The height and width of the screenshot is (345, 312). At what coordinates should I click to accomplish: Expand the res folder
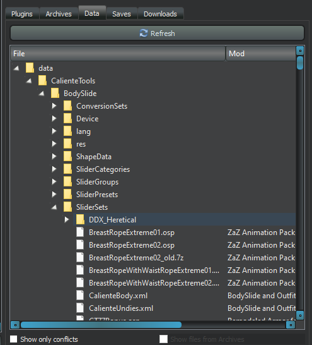[x=54, y=144]
